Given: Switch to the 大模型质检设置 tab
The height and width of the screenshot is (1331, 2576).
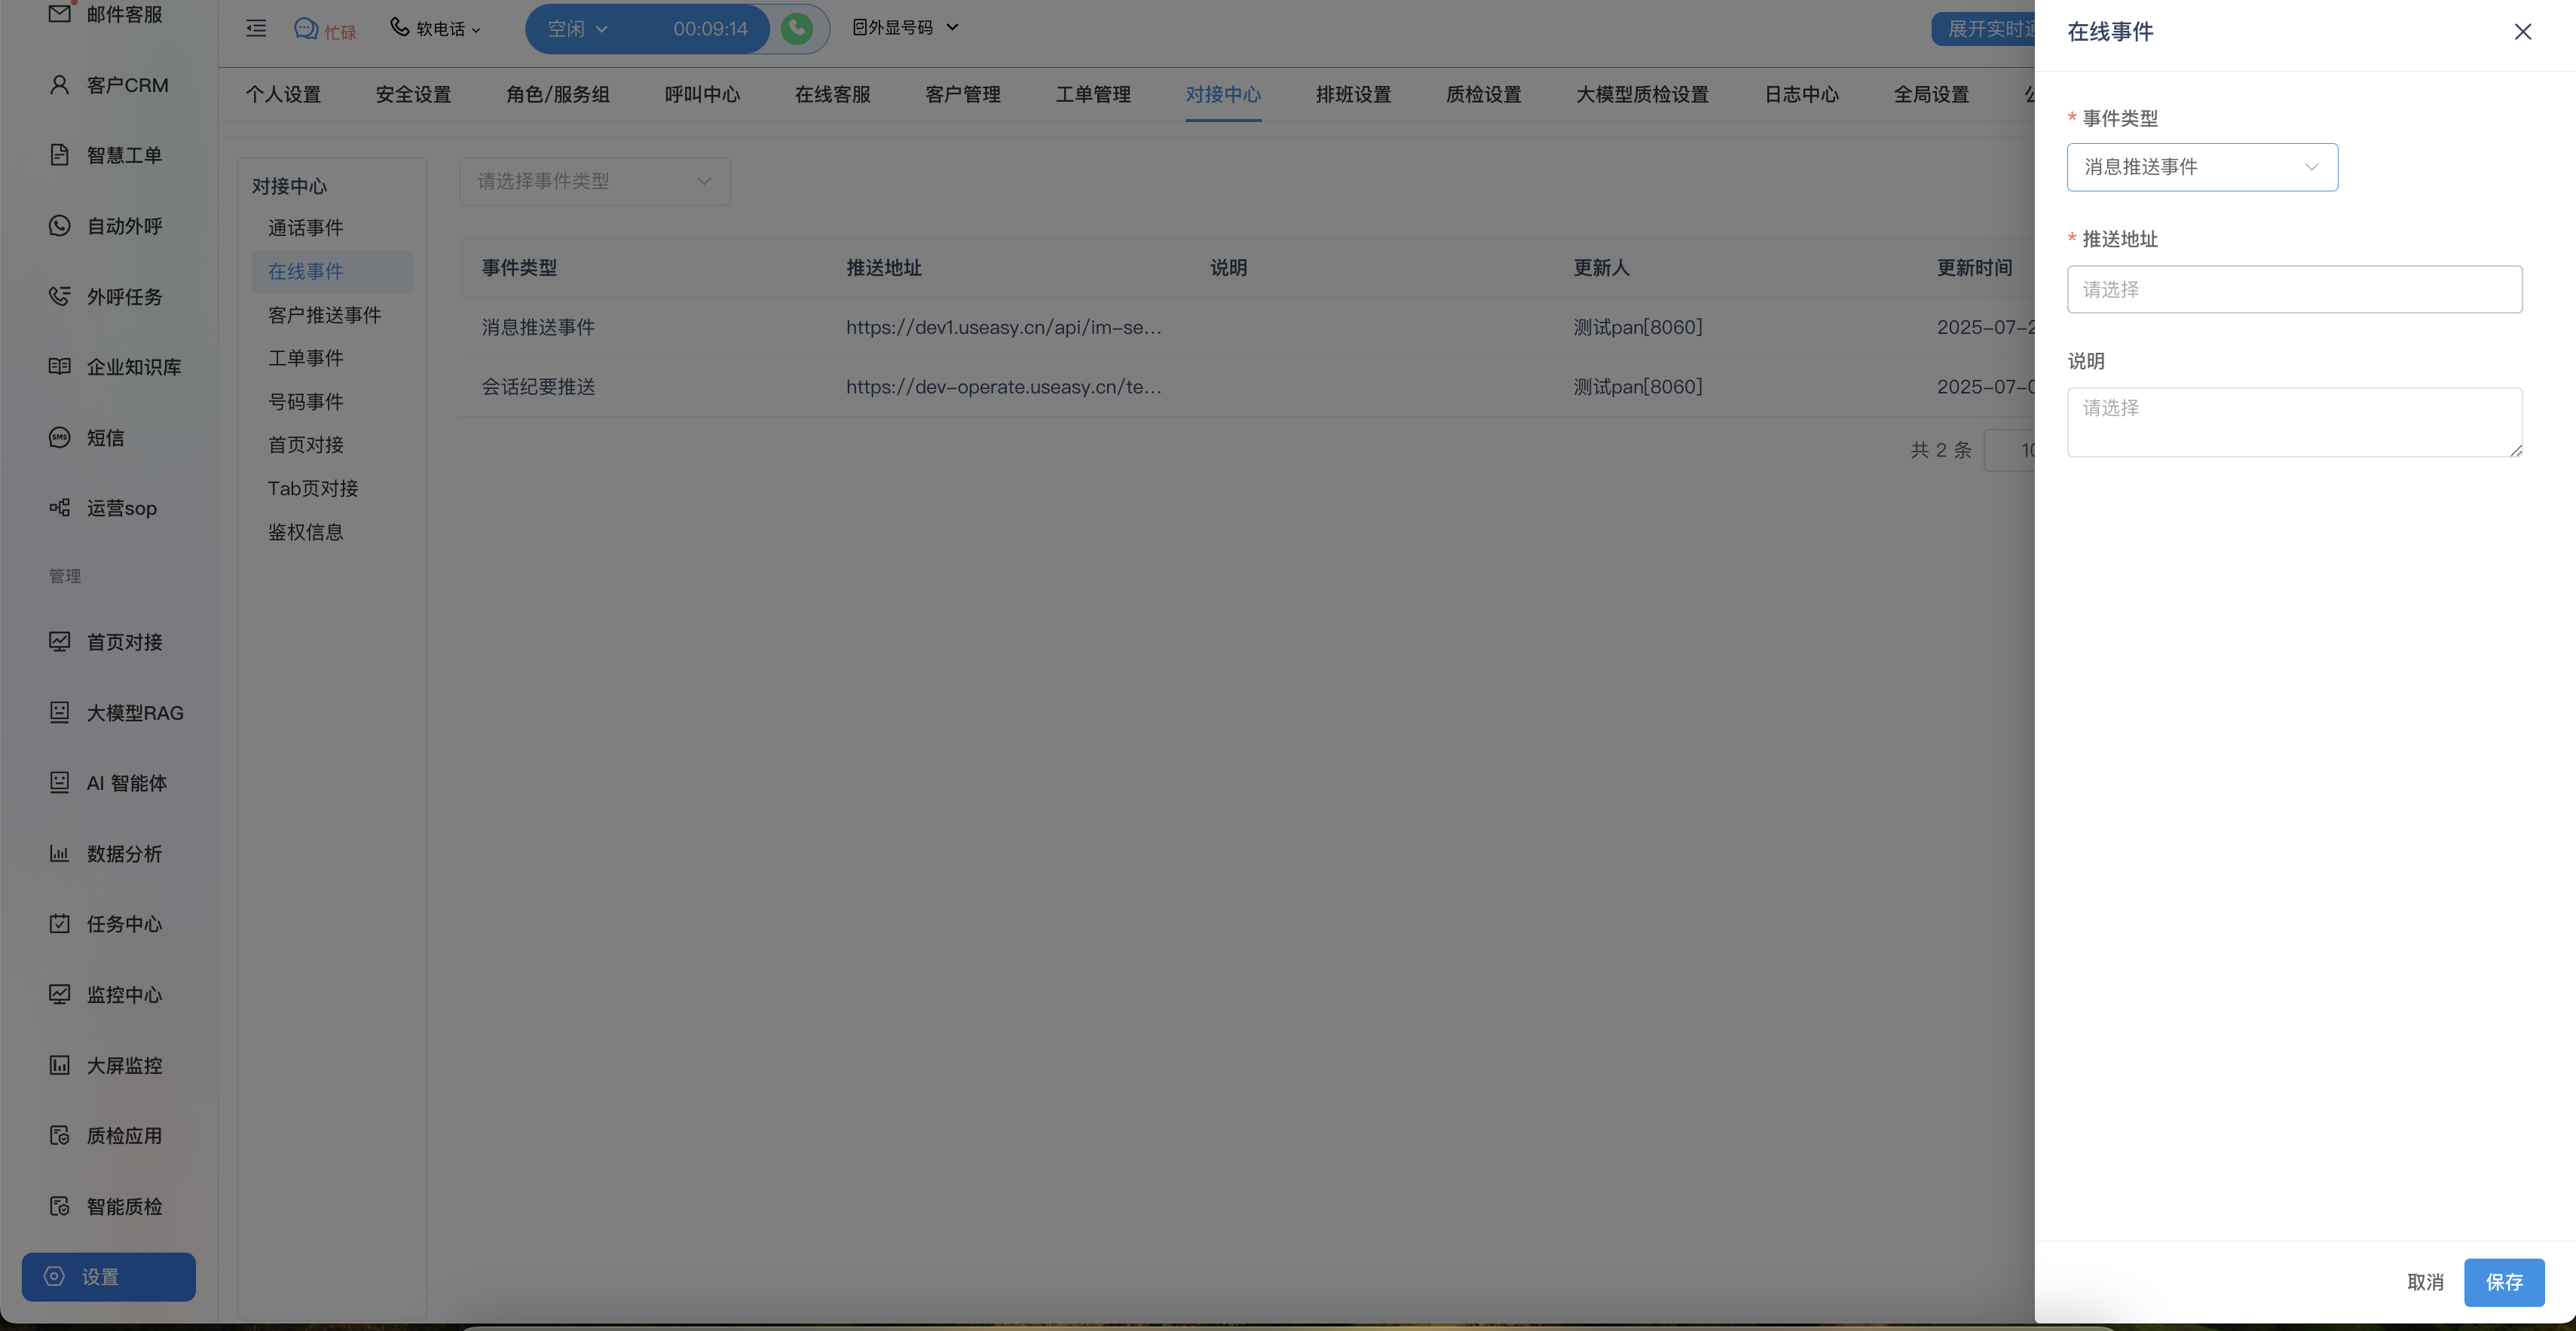Looking at the screenshot, I should click(x=1642, y=94).
